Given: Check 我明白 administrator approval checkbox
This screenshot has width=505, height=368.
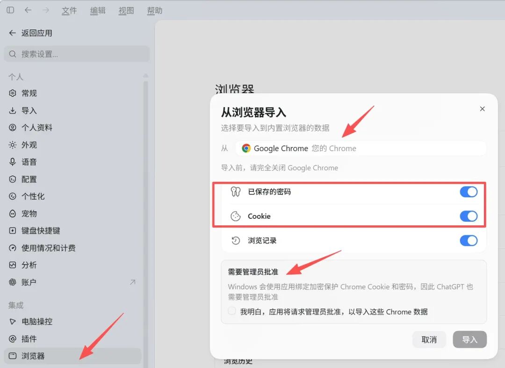Looking at the screenshot, I should coord(231,311).
